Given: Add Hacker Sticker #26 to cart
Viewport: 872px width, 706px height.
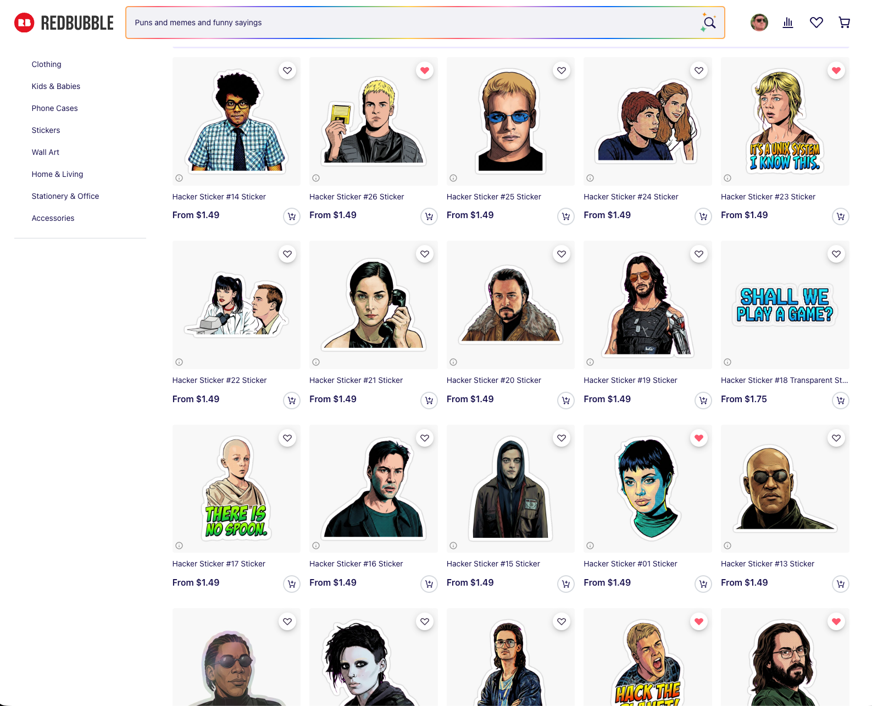Looking at the screenshot, I should pyautogui.click(x=429, y=216).
